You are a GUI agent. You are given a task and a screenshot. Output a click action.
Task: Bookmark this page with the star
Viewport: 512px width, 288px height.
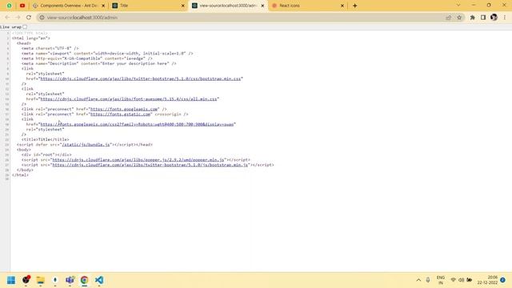pos(459,18)
